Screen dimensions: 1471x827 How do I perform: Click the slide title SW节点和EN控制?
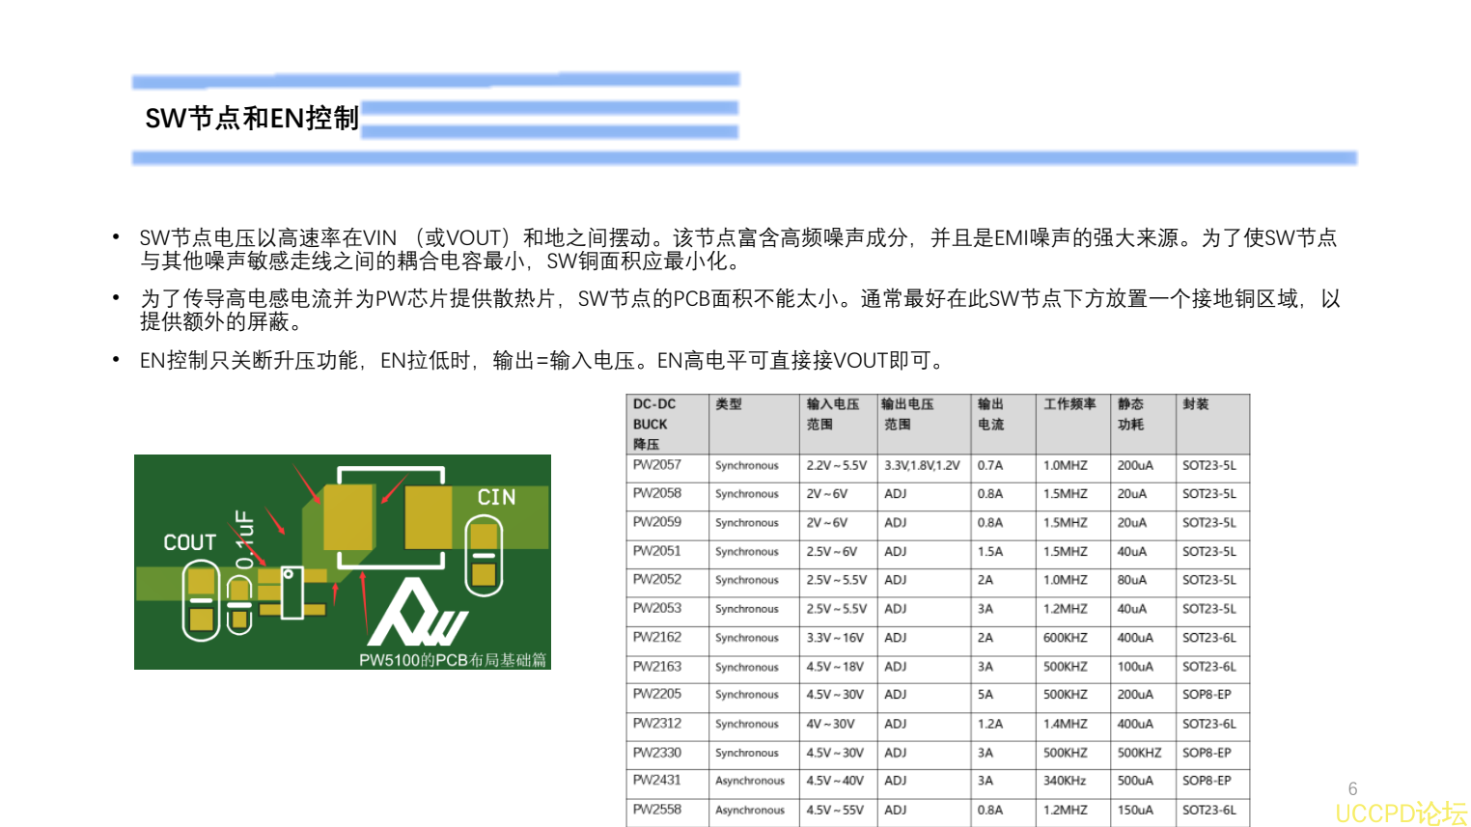point(251,120)
